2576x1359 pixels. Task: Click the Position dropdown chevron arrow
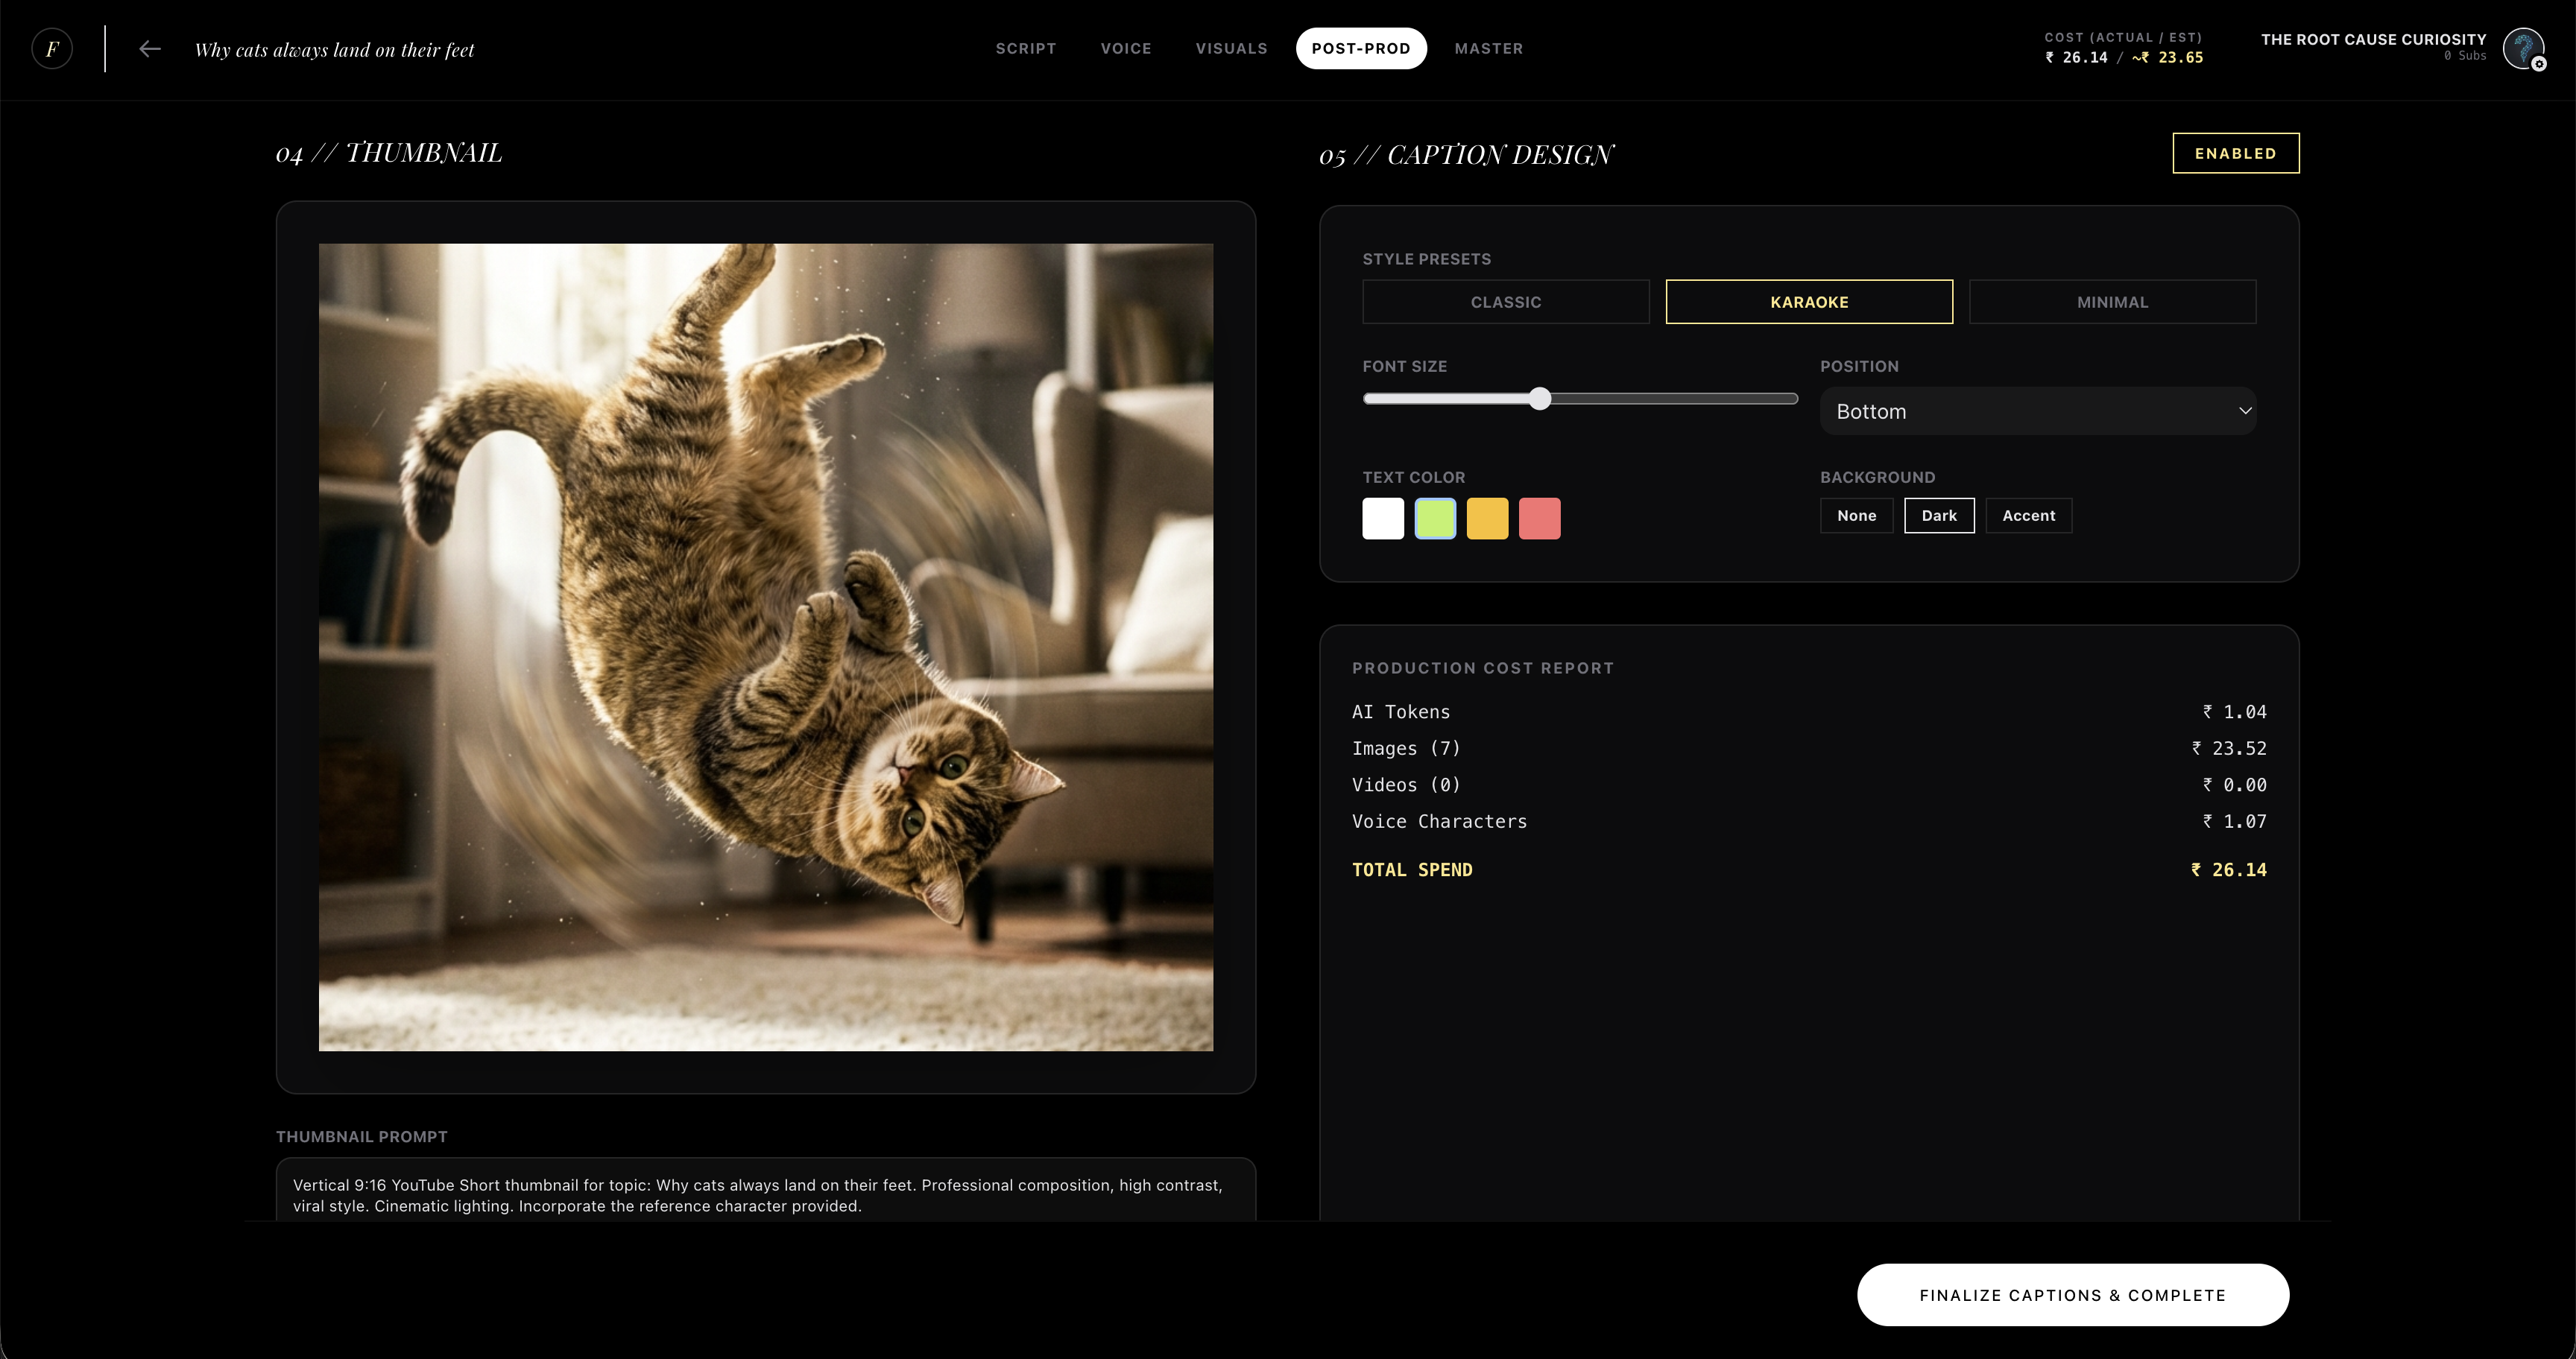click(2244, 411)
